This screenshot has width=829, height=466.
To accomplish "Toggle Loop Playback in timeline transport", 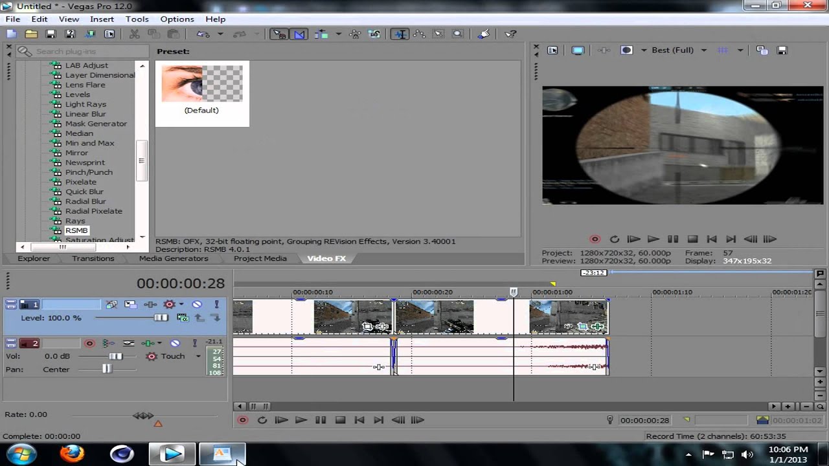I will pos(262,420).
